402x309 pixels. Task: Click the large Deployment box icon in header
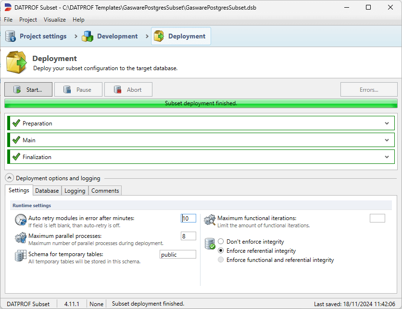[x=16, y=62]
